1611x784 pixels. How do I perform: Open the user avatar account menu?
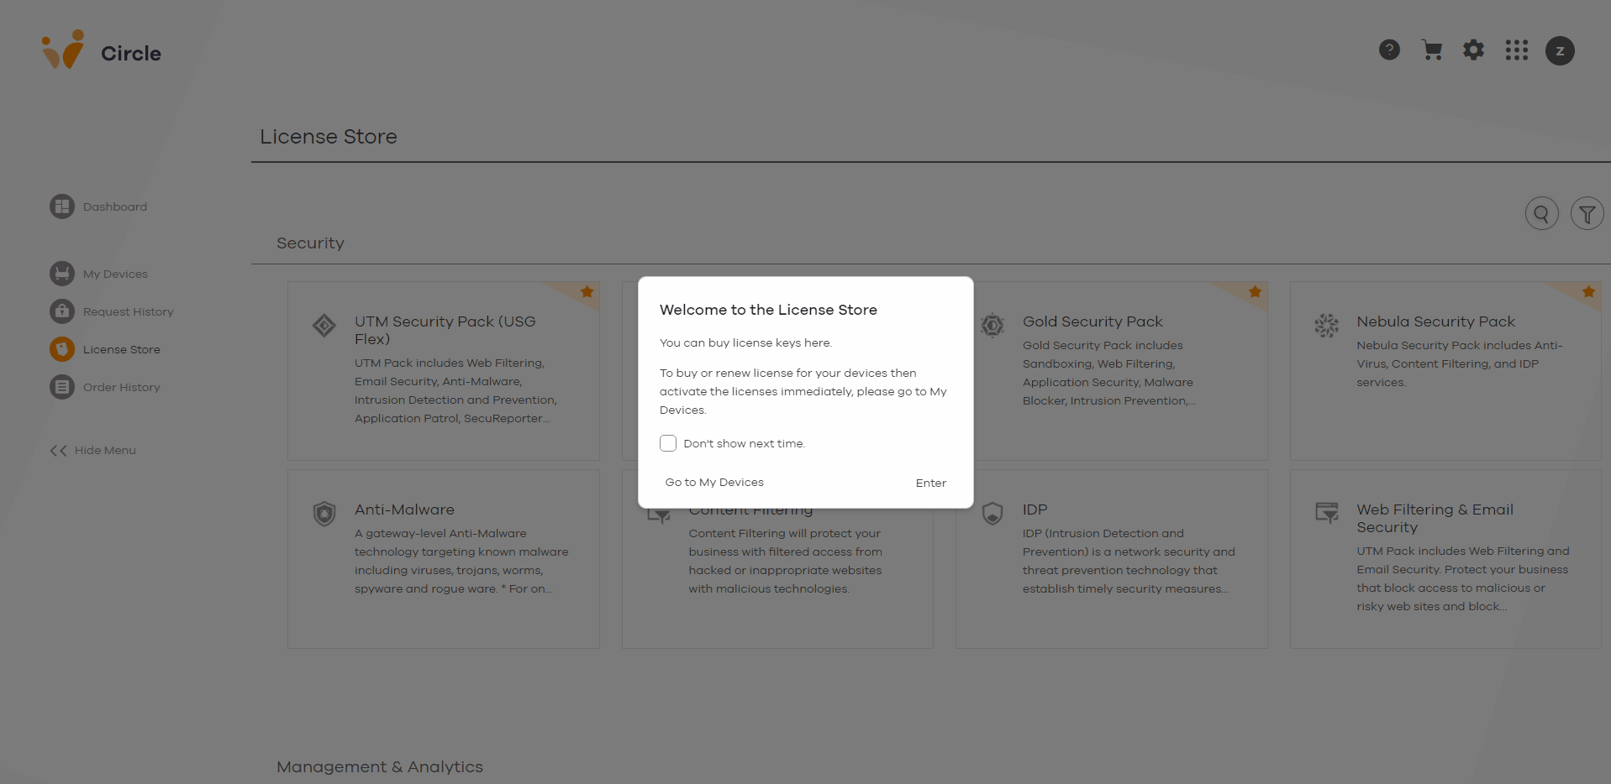1560,50
